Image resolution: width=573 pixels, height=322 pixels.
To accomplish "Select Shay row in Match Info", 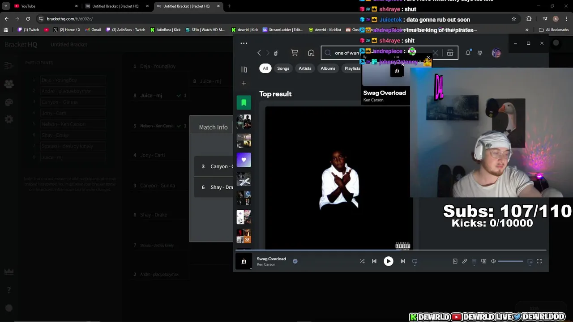I will pos(214,187).
